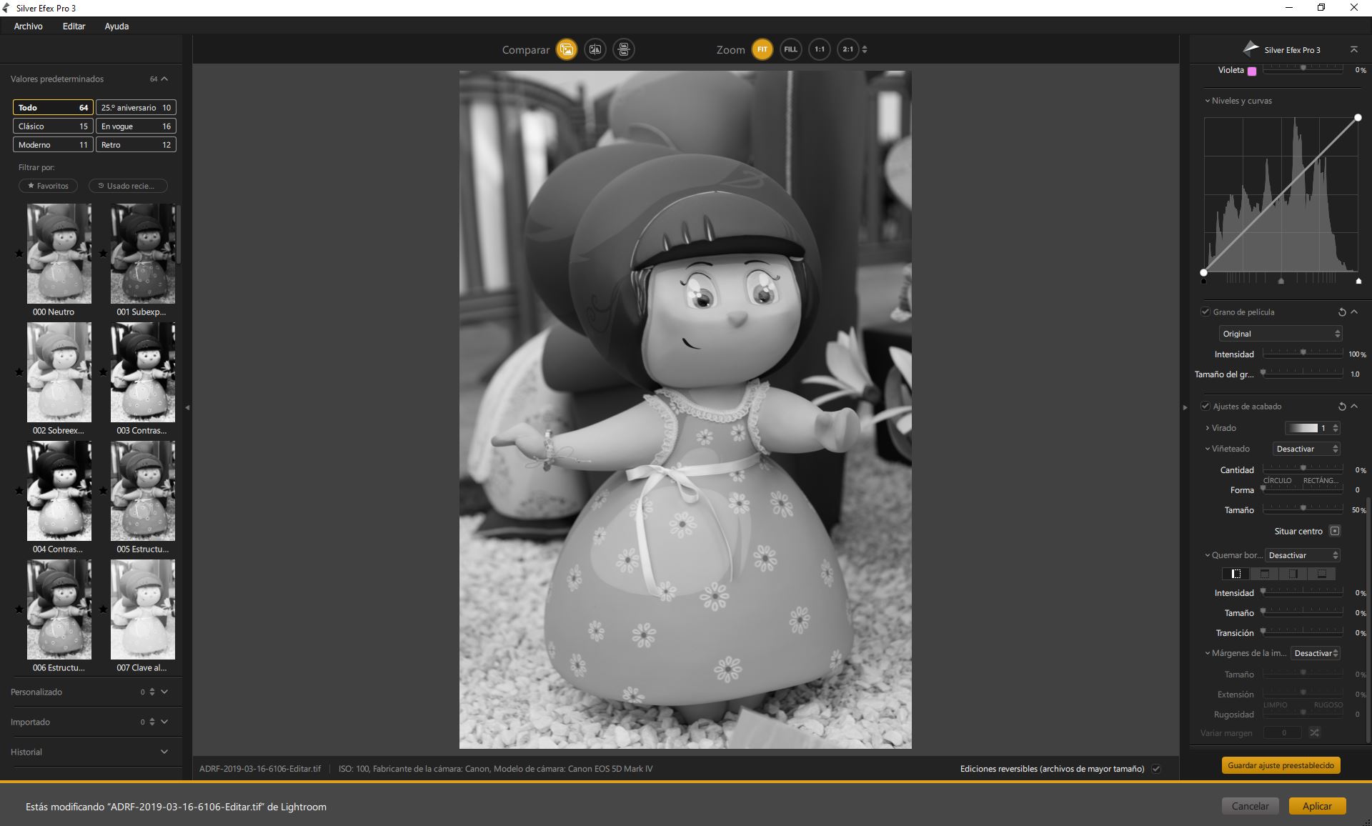Reset the Grano de película section
This screenshot has width=1372, height=826.
tap(1342, 312)
